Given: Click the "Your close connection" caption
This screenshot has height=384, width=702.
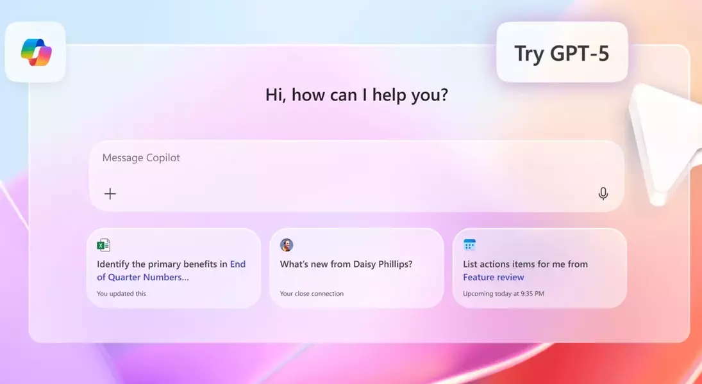Looking at the screenshot, I should pyautogui.click(x=312, y=294).
